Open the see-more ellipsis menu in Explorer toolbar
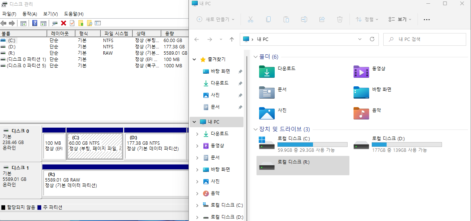471x221 pixels. tap(427, 19)
